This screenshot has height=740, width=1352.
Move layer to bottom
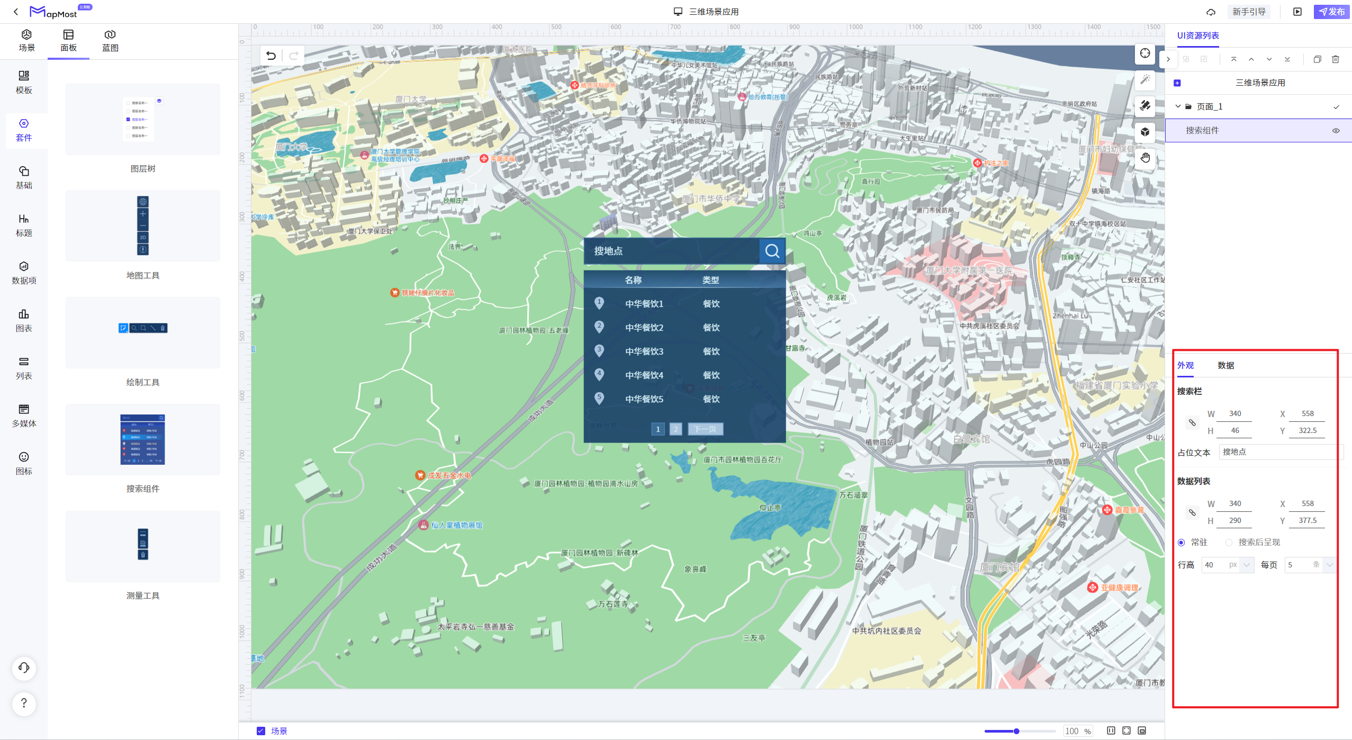pos(1287,59)
